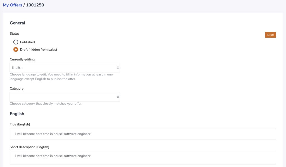Click the 'Category' field label
This screenshot has width=286, height=167.
16,89
